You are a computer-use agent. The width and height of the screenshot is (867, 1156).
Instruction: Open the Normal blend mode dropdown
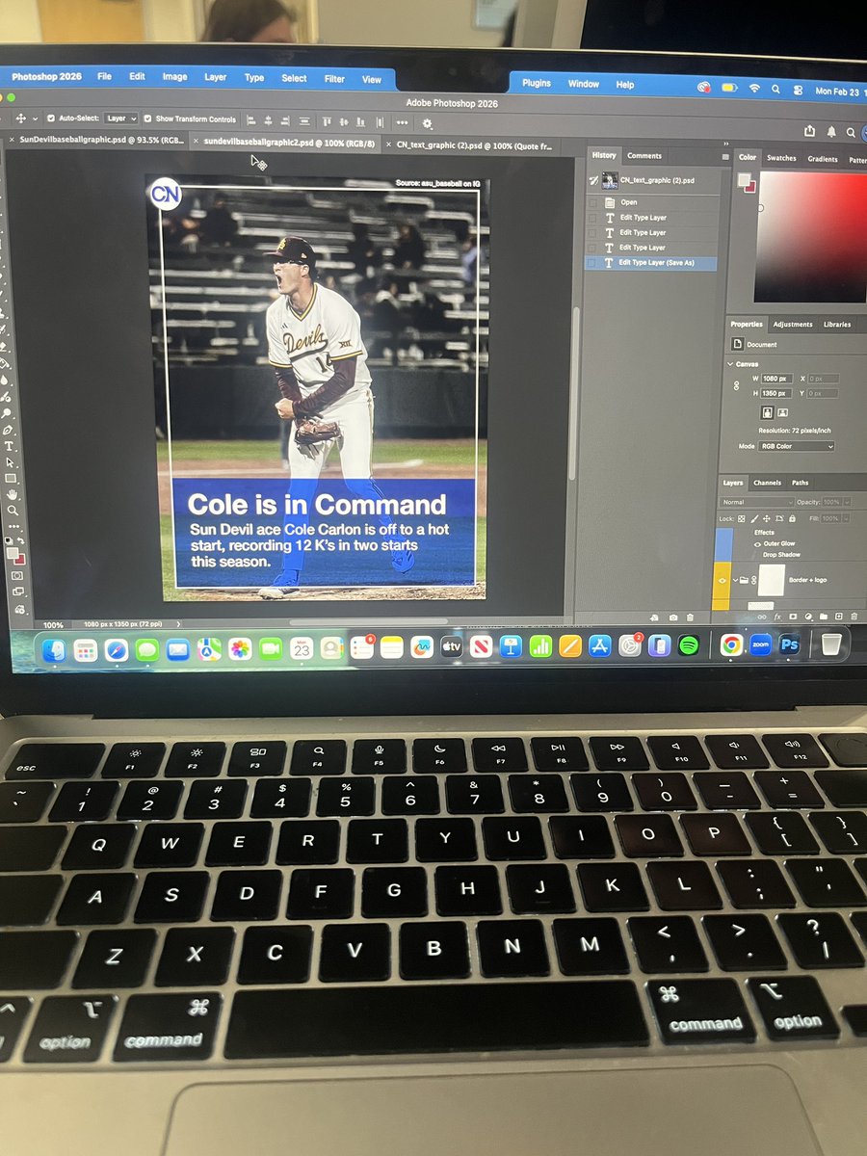pyautogui.click(x=757, y=502)
